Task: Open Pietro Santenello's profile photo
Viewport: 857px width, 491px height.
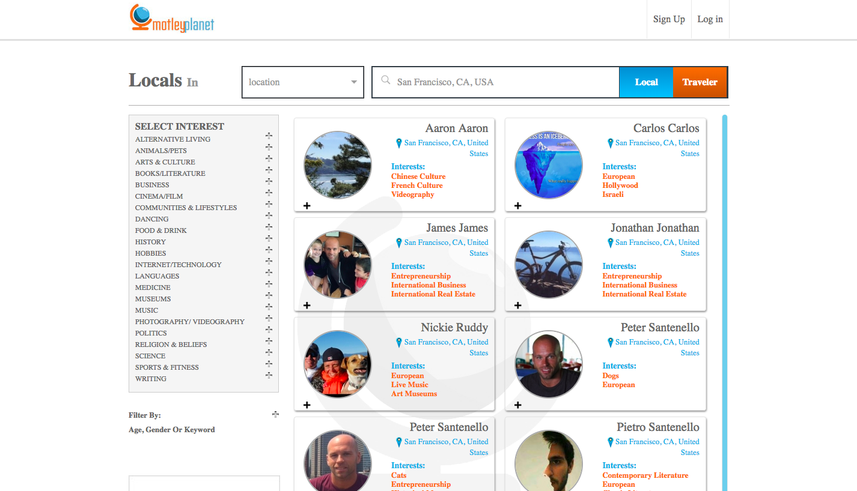Action: 549,461
